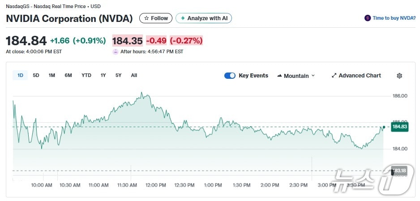This screenshot has height=201, width=420.
Task: Show the 5Y chart range
Action: [x=118, y=75]
